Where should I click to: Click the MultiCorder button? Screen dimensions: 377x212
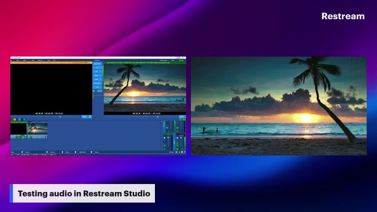82,152
